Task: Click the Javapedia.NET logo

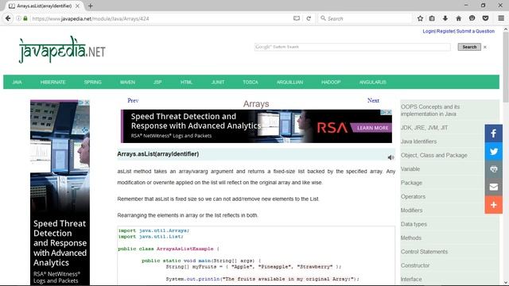Action: [62, 49]
